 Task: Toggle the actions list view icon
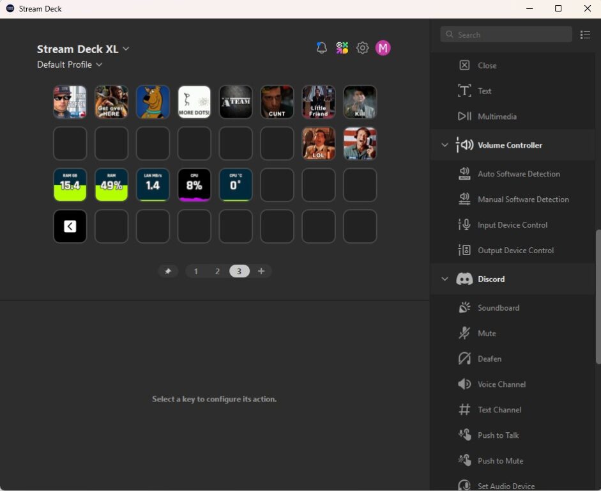(x=585, y=35)
